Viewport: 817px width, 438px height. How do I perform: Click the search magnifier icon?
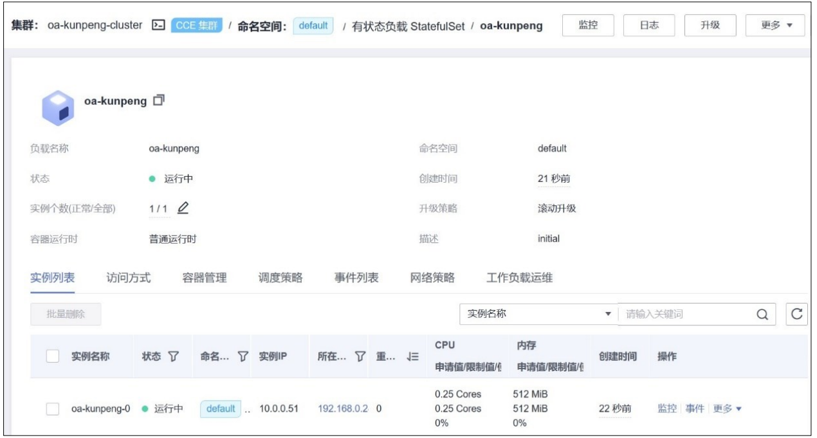point(762,315)
